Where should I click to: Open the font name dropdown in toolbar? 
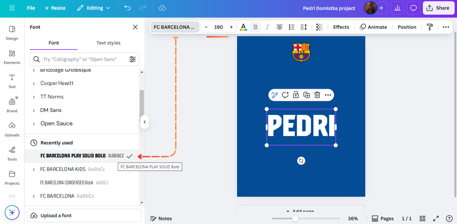tap(175, 27)
